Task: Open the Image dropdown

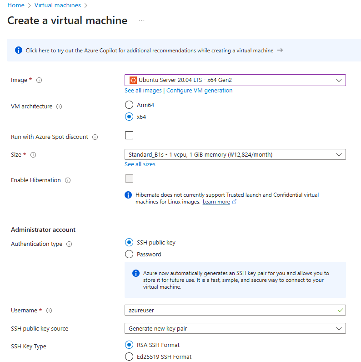Action: pyautogui.click(x=235, y=80)
